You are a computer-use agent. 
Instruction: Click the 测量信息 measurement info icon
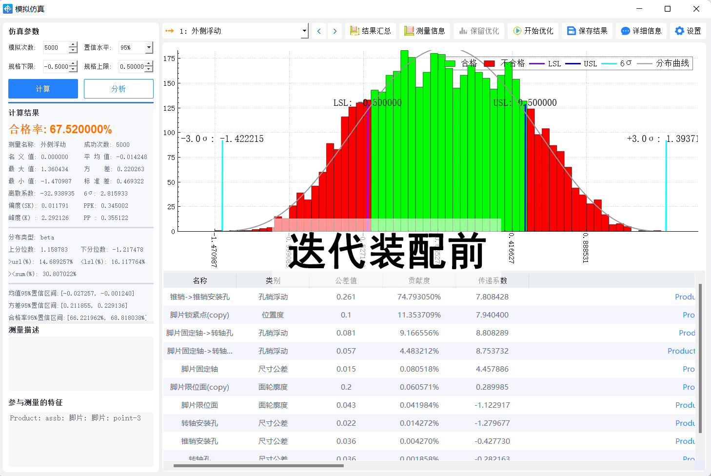tap(425, 30)
